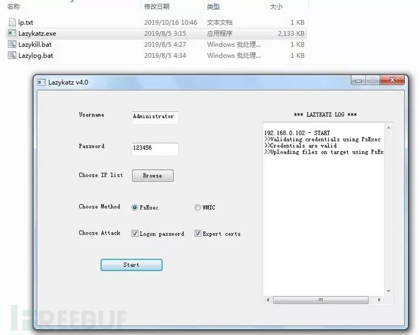Click the 文本文档 type cell
This screenshot has width=420, height=335.
pos(220,23)
